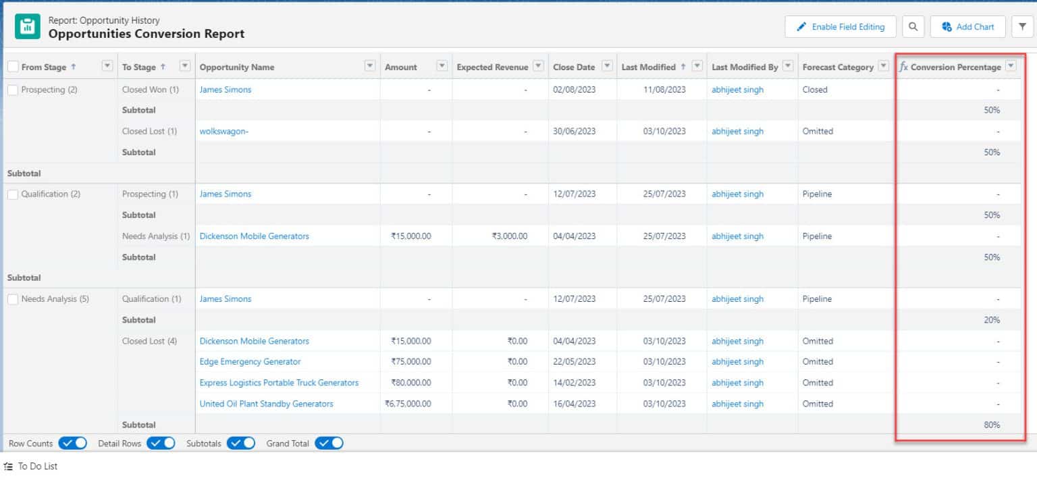1037x480 pixels.
Task: Check the Prospecting (2) row checkbox
Action: click(11, 89)
